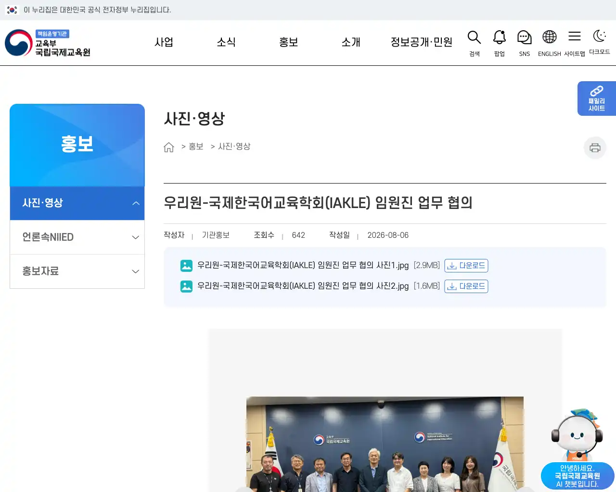Click the AI 챗봇 greeting bubble
616x492 pixels.
pyautogui.click(x=577, y=476)
